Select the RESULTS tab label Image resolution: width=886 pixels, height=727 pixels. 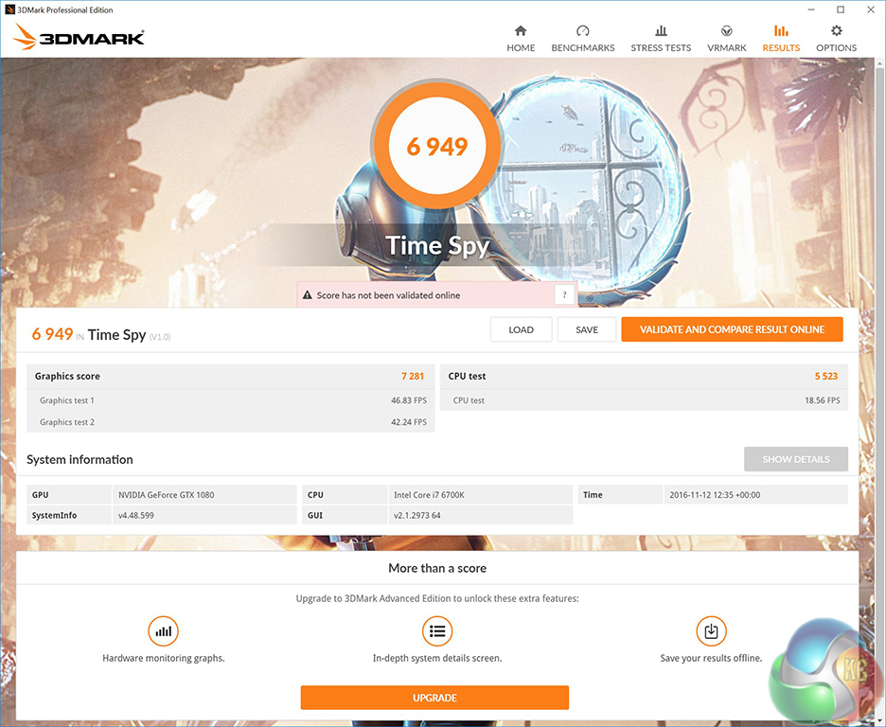pyautogui.click(x=781, y=48)
